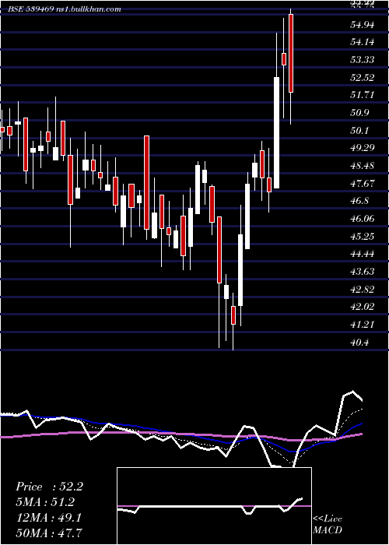Click the 52.52 price axis label
Viewport: 389px width, 545px height.
[363, 78]
